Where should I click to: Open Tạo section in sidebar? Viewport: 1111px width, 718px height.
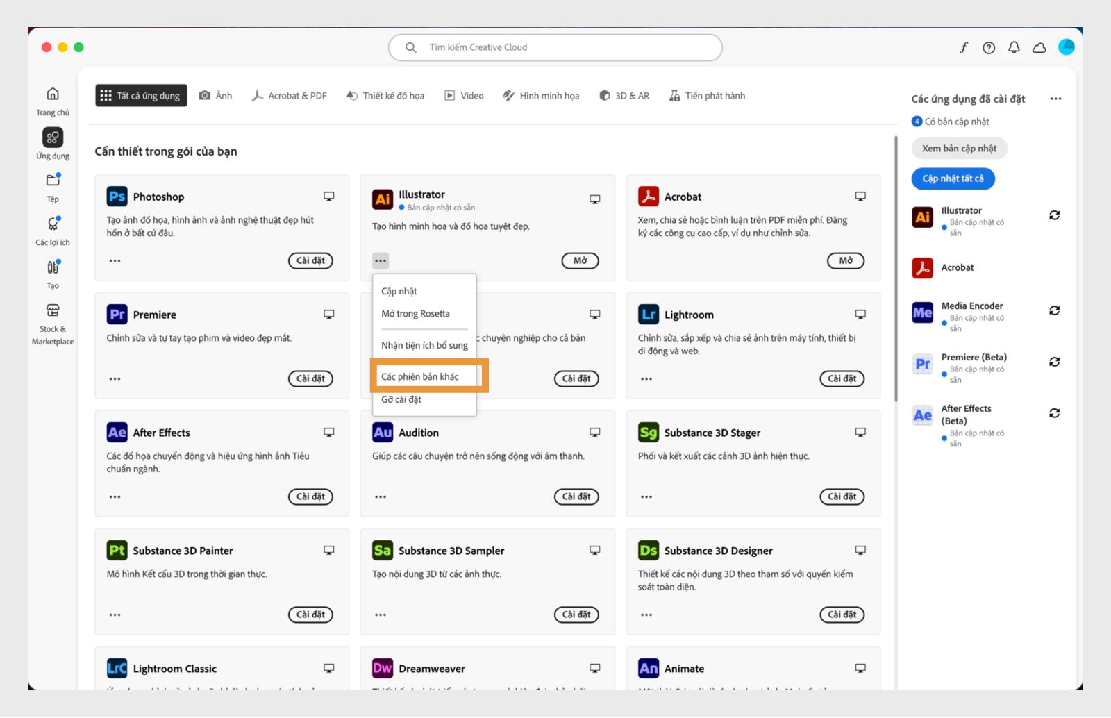click(x=53, y=274)
